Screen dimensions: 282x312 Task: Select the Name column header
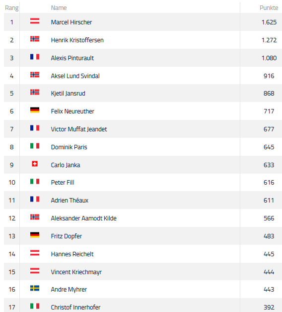coord(59,8)
